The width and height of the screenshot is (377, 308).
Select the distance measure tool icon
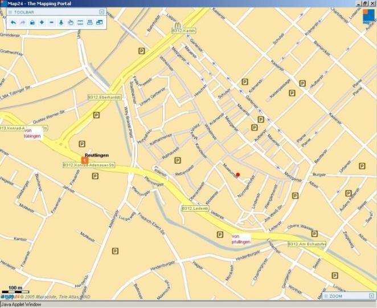(x=80, y=22)
